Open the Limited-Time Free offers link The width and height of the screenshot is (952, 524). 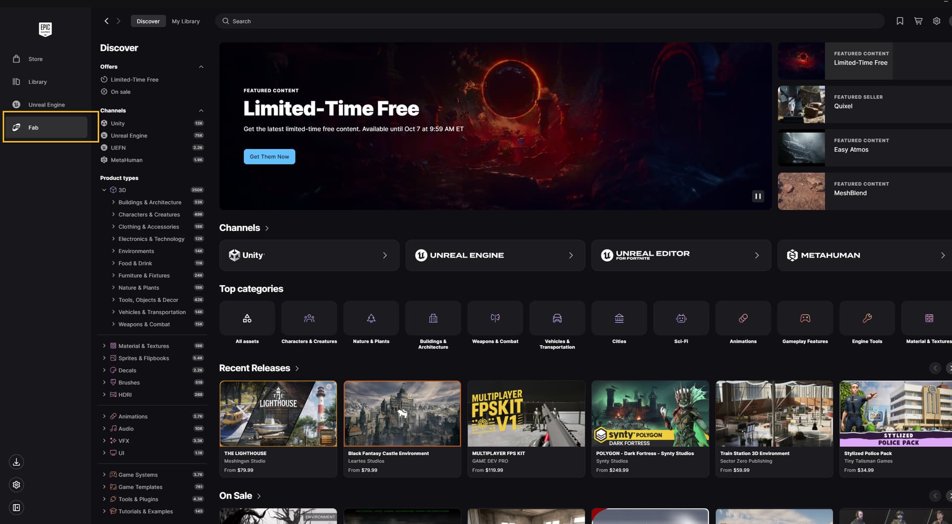(134, 80)
